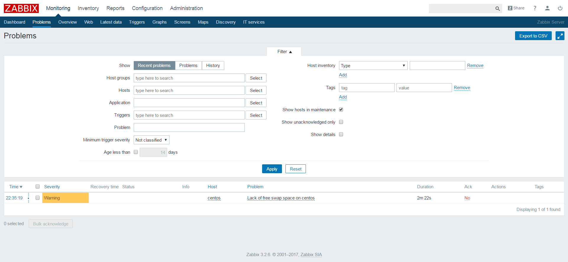Toggle Show unacknowledged only checkbox

[x=341, y=122]
